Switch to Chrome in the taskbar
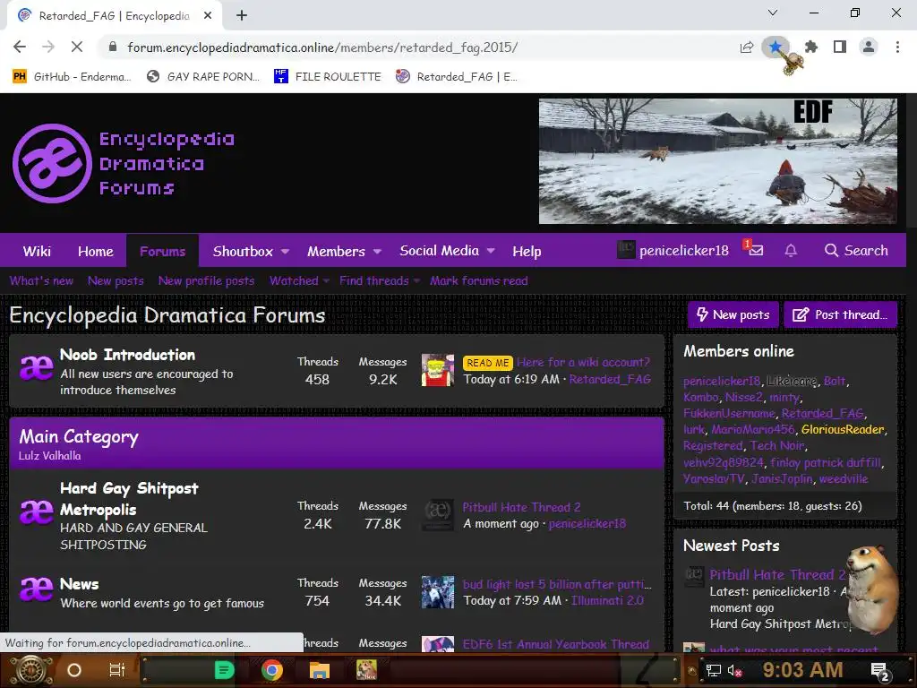This screenshot has height=688, width=917. pyautogui.click(x=272, y=670)
